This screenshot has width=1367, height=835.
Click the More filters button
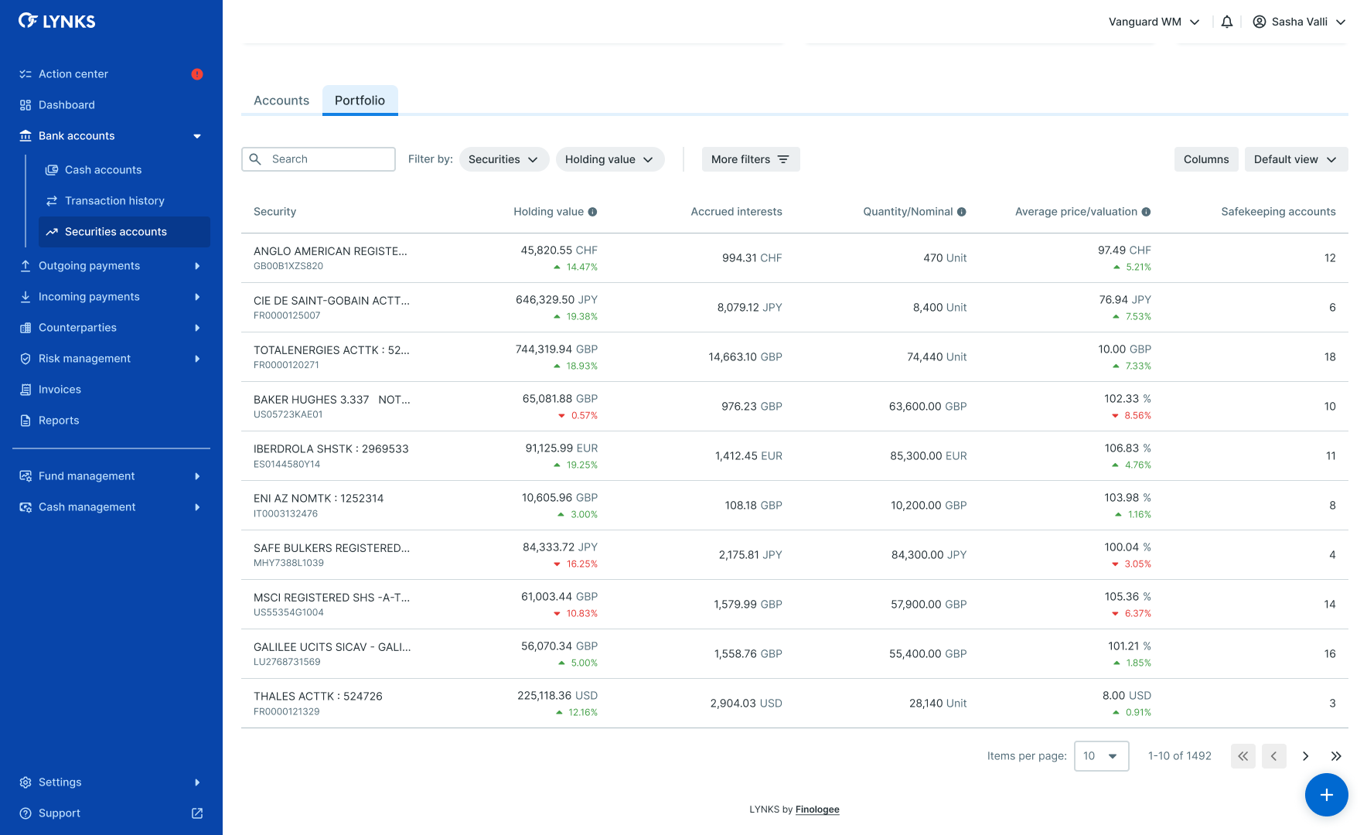point(751,159)
